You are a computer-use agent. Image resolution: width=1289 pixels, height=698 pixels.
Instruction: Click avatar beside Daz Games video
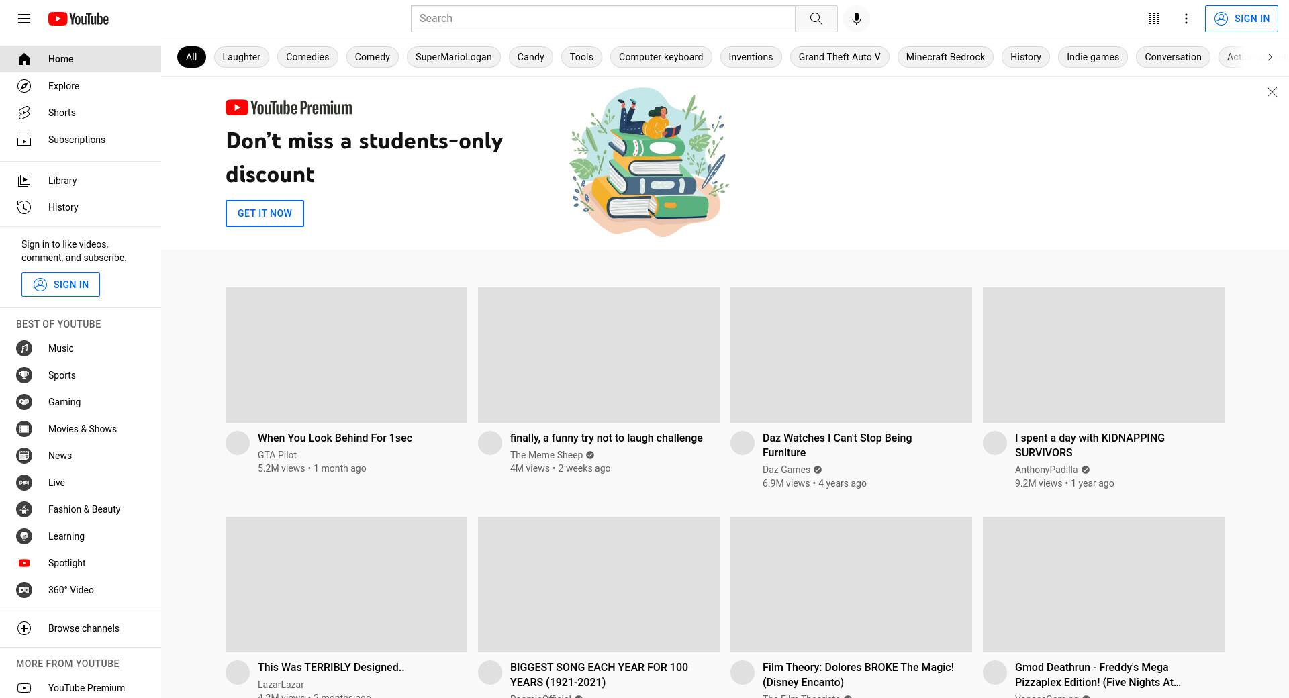tap(743, 443)
